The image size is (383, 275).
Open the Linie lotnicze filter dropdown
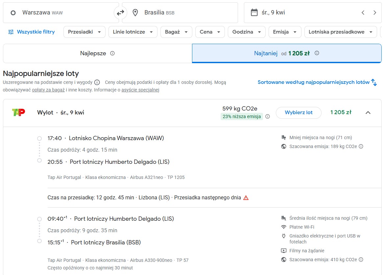click(x=133, y=32)
